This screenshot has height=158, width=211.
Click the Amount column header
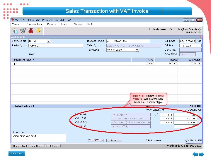(190, 60)
